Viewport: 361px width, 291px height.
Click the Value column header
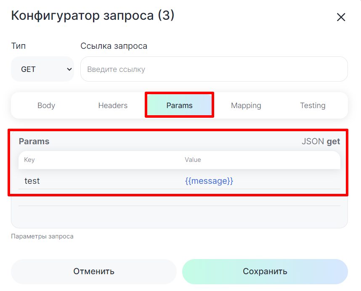[x=193, y=160]
